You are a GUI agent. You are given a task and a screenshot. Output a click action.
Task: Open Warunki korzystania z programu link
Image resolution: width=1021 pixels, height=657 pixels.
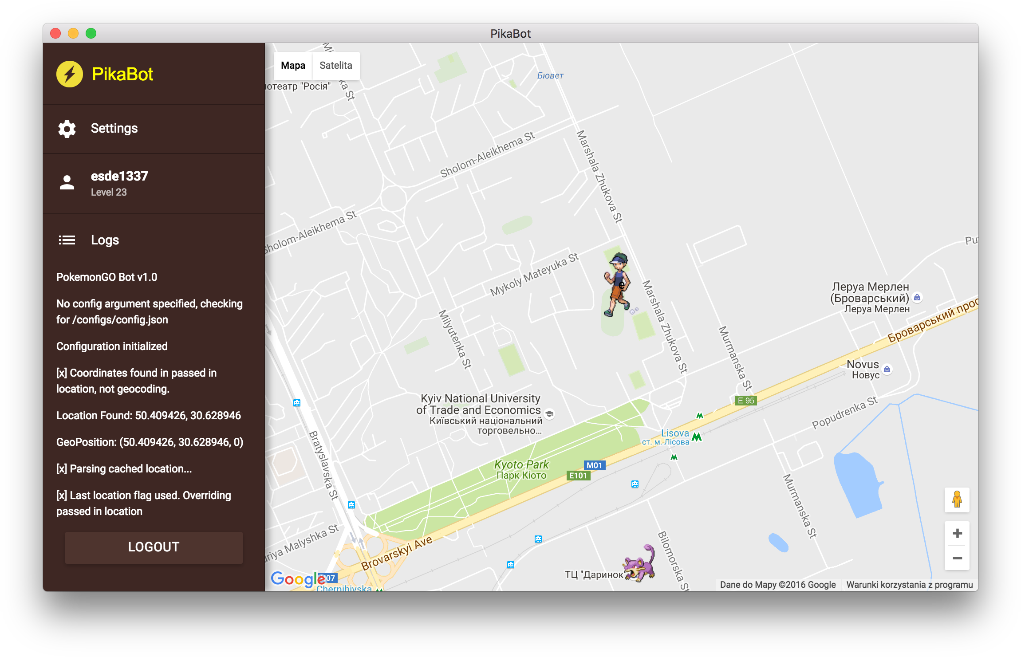pyautogui.click(x=909, y=585)
